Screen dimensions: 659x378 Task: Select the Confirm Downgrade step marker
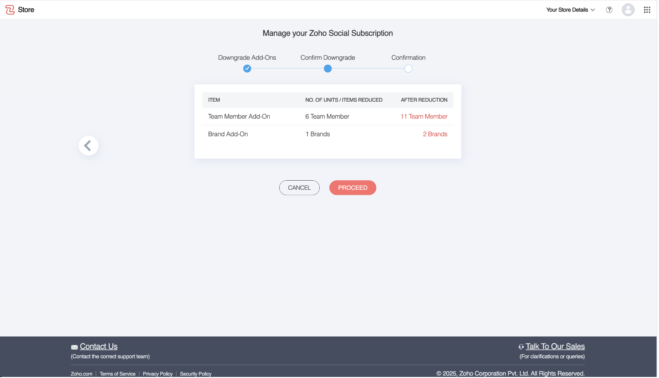pos(328,68)
